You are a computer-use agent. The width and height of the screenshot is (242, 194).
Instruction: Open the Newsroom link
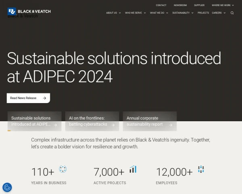point(180,5)
